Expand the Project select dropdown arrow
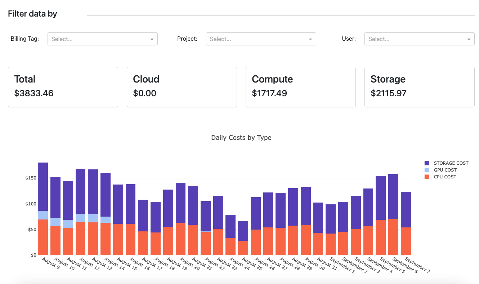Viewport: 479px width, 284px height. click(310, 39)
